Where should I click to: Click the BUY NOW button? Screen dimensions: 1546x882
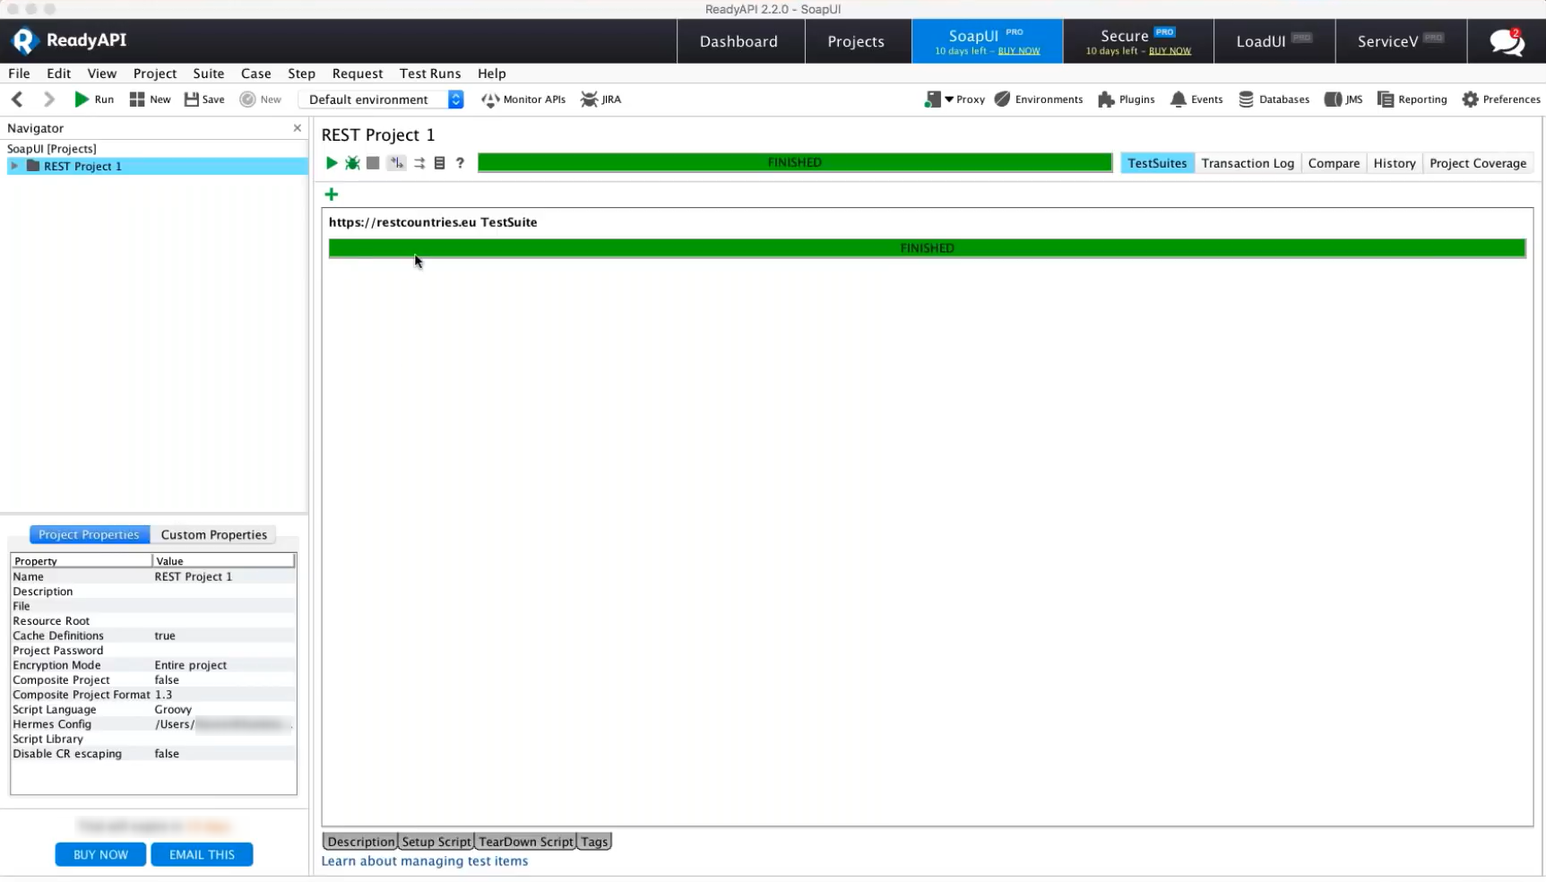(100, 854)
